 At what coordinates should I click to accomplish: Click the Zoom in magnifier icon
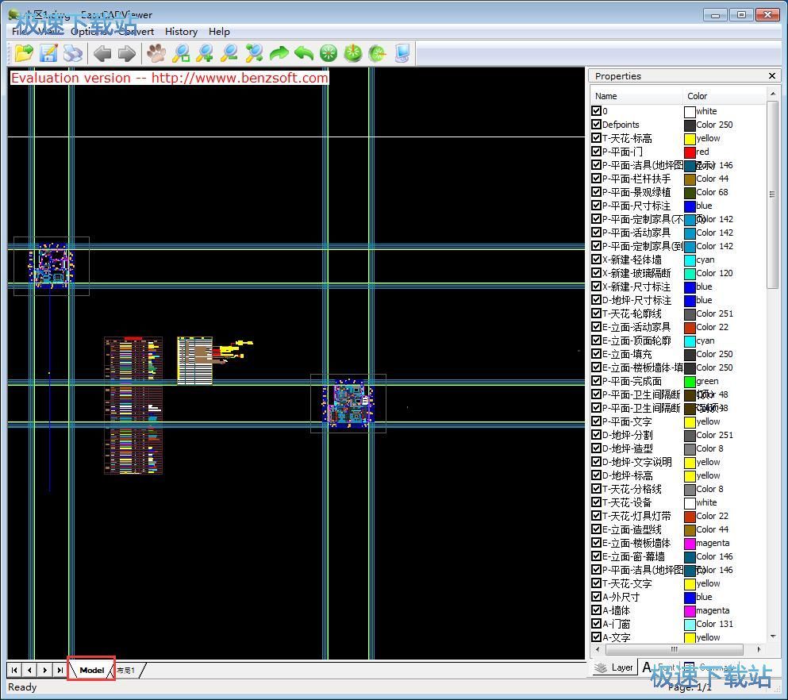click(206, 53)
